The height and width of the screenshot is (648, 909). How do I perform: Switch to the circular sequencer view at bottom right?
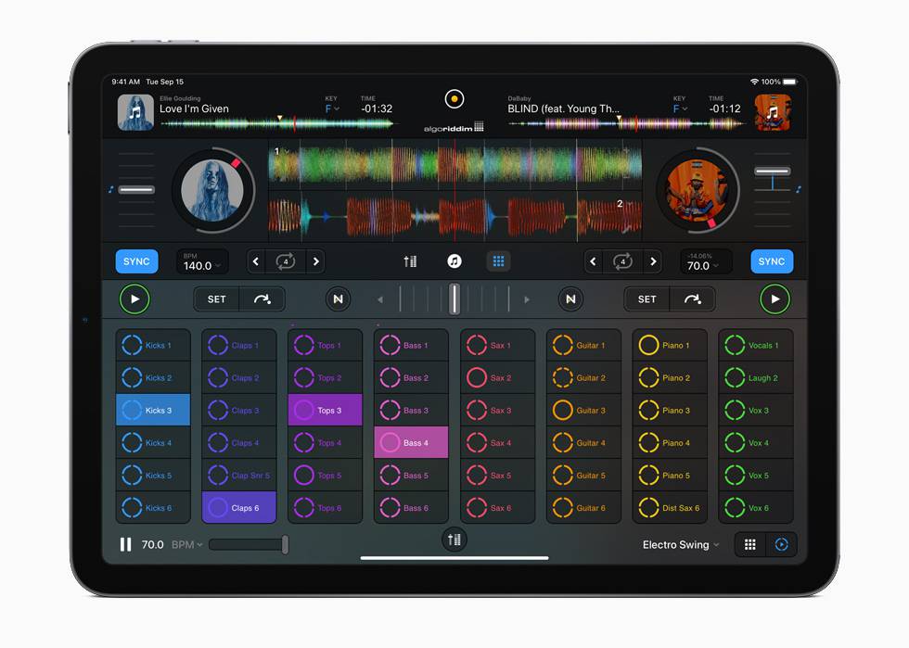click(x=781, y=544)
